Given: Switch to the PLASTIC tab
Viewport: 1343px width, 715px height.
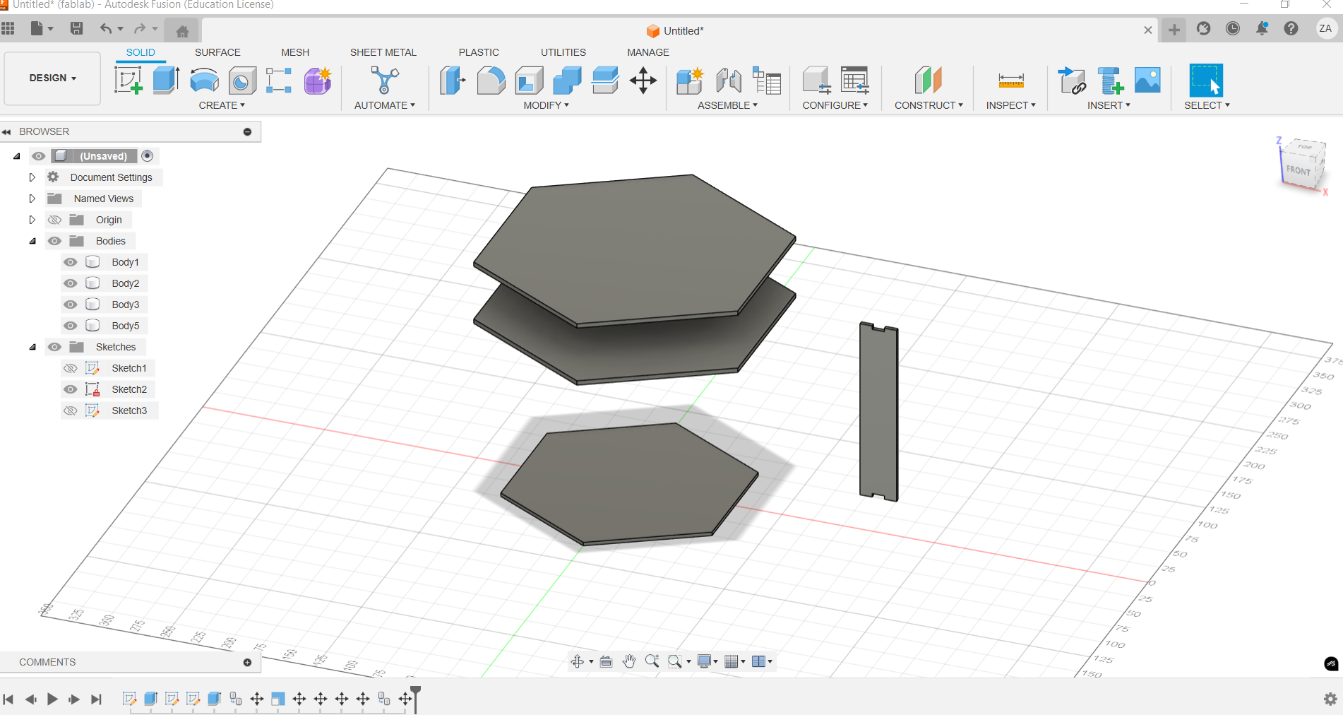Looking at the screenshot, I should click(x=479, y=52).
